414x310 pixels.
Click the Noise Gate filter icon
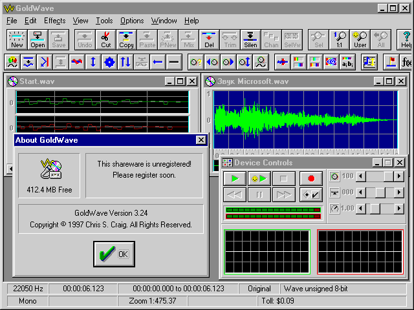[x=283, y=62]
